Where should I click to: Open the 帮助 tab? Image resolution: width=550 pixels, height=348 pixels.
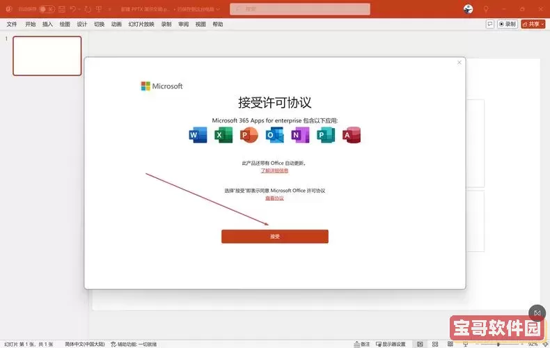(x=218, y=24)
